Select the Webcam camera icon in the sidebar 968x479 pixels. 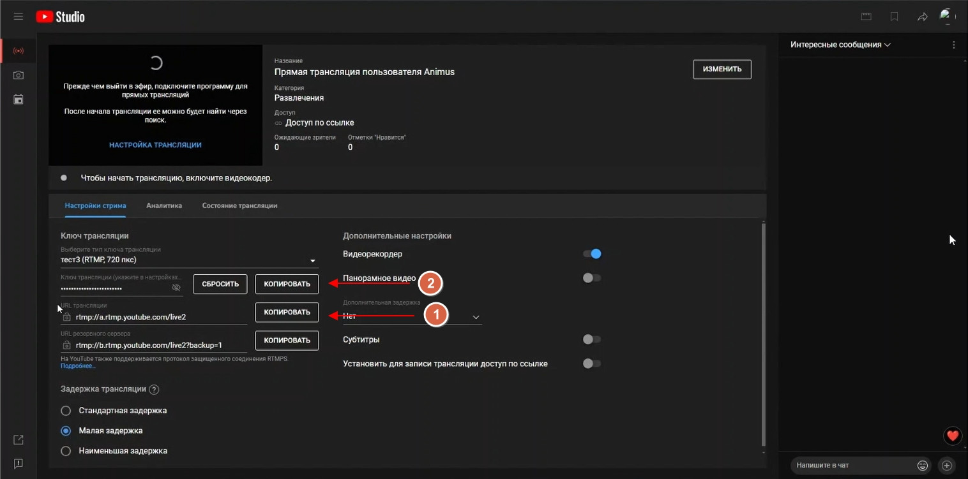19,75
